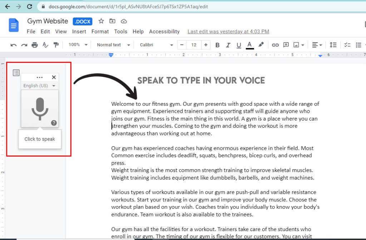Open version history via the last edit link
Image resolution: width=366 pixels, height=240 pixels.
228,31
